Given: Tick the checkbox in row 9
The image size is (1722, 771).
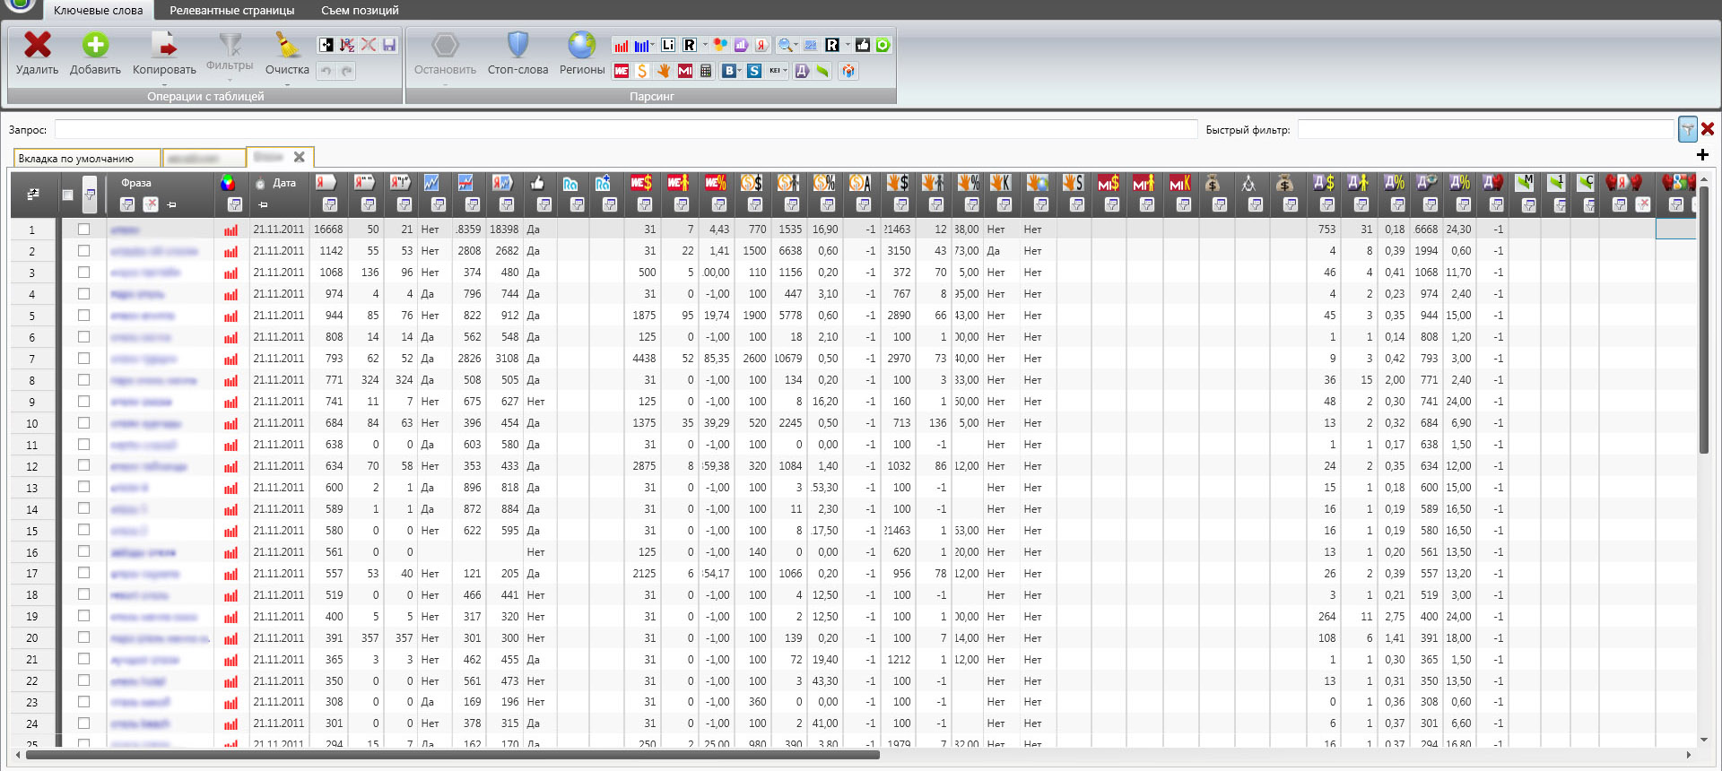Looking at the screenshot, I should tap(83, 402).
